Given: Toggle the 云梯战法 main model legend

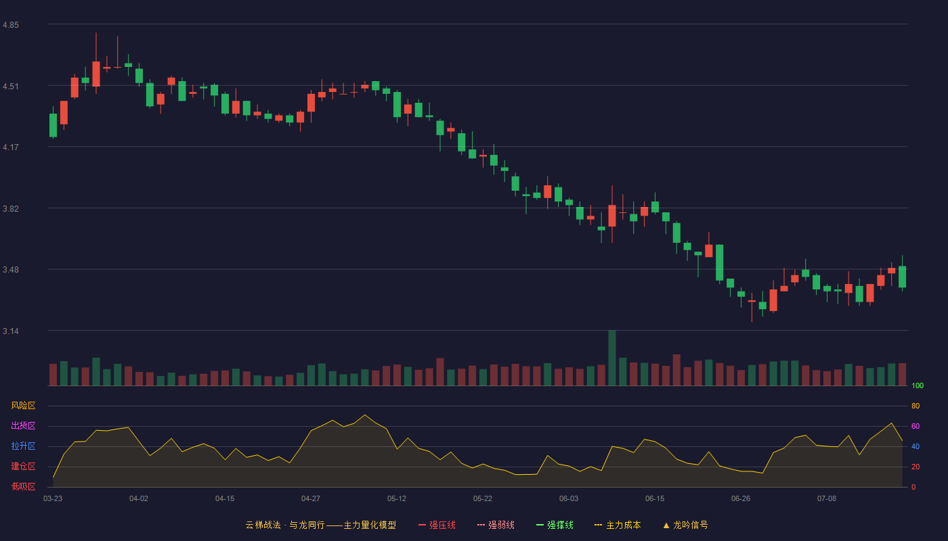Looking at the screenshot, I should [x=320, y=525].
